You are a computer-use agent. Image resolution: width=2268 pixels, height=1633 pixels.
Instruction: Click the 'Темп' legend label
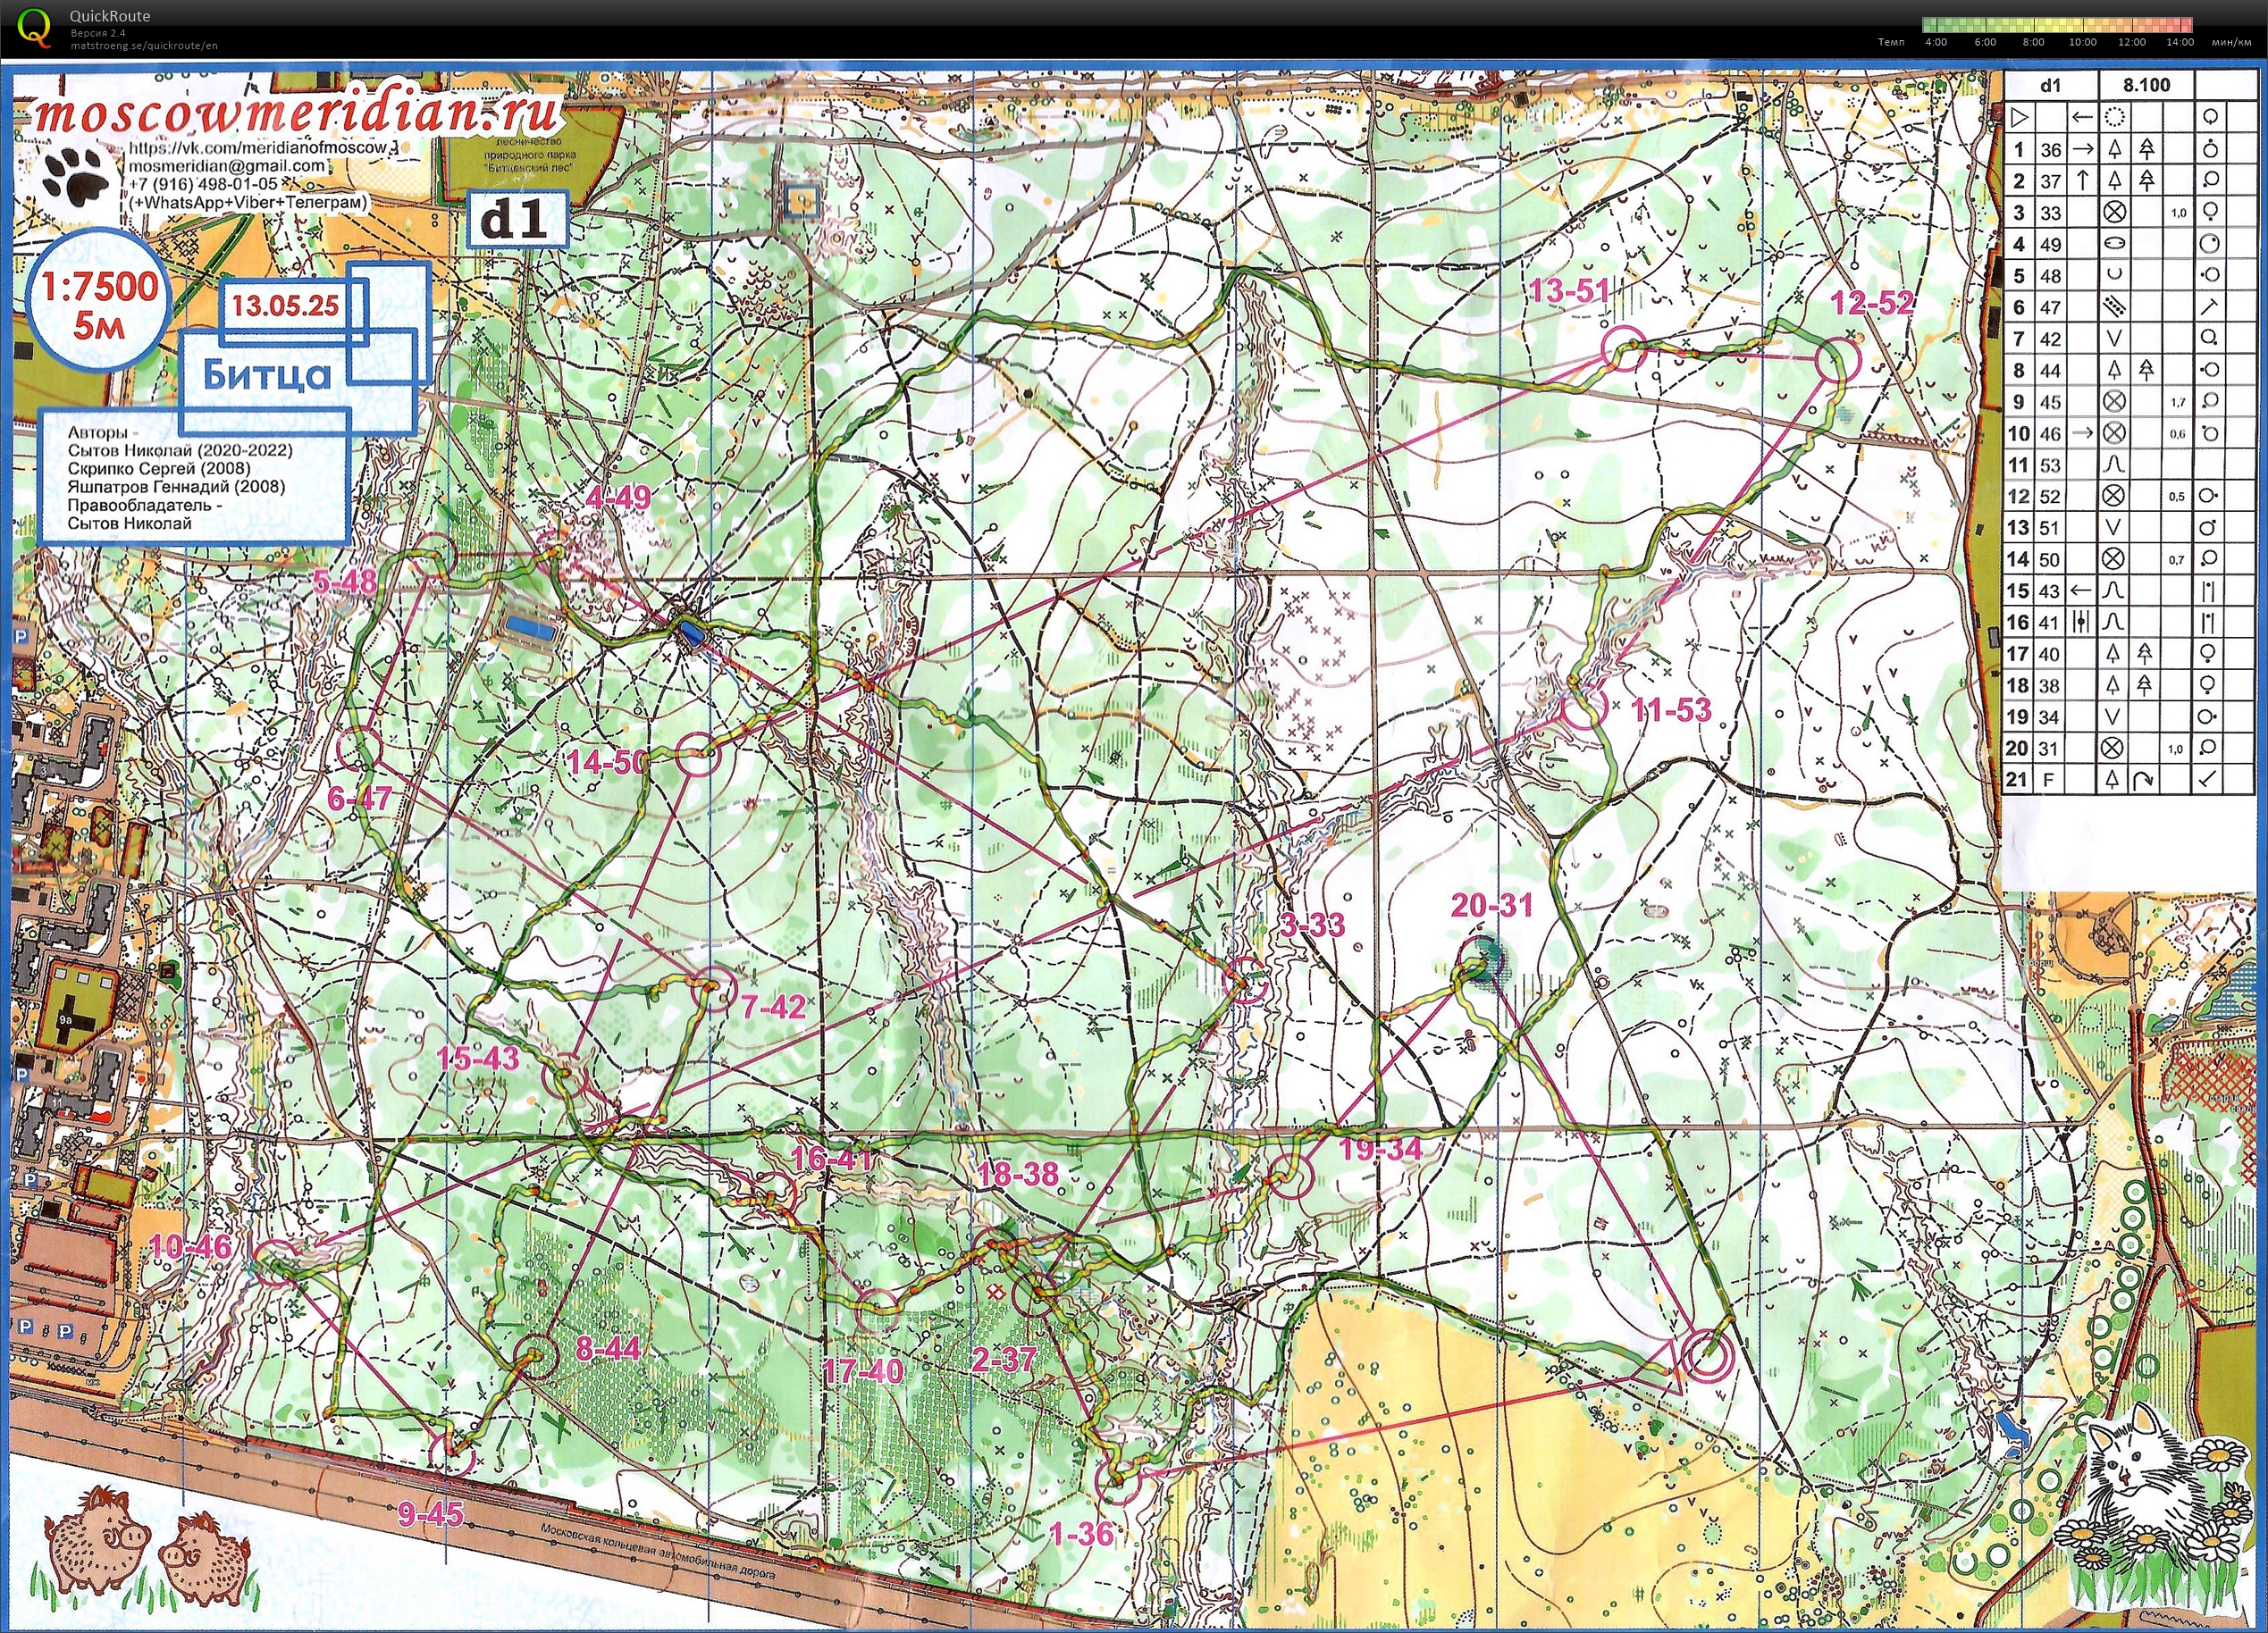(x=1891, y=42)
